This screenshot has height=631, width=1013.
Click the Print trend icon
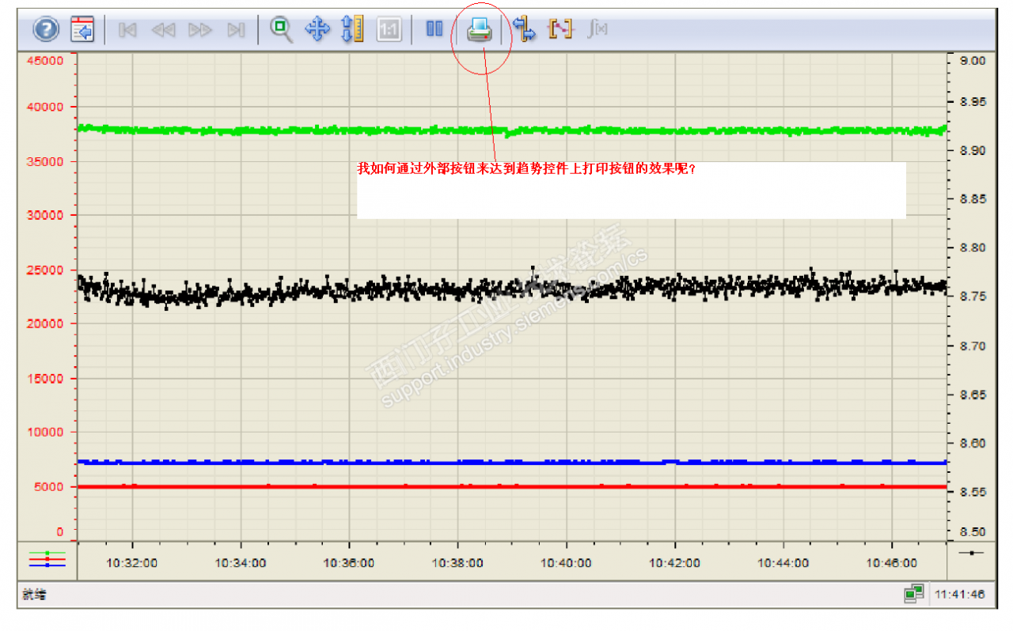[x=480, y=30]
